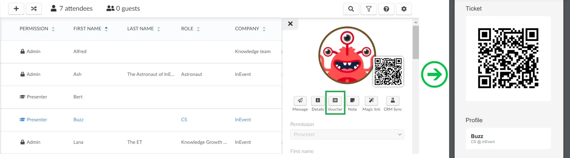Click the lock Admin icon in Alfred row
570x158 pixels.
(22, 51)
